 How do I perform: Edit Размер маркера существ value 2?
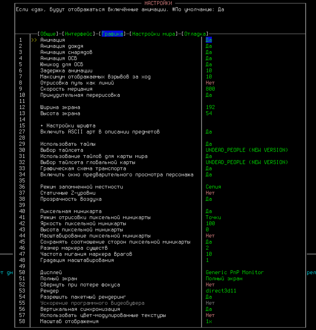click(x=207, y=248)
